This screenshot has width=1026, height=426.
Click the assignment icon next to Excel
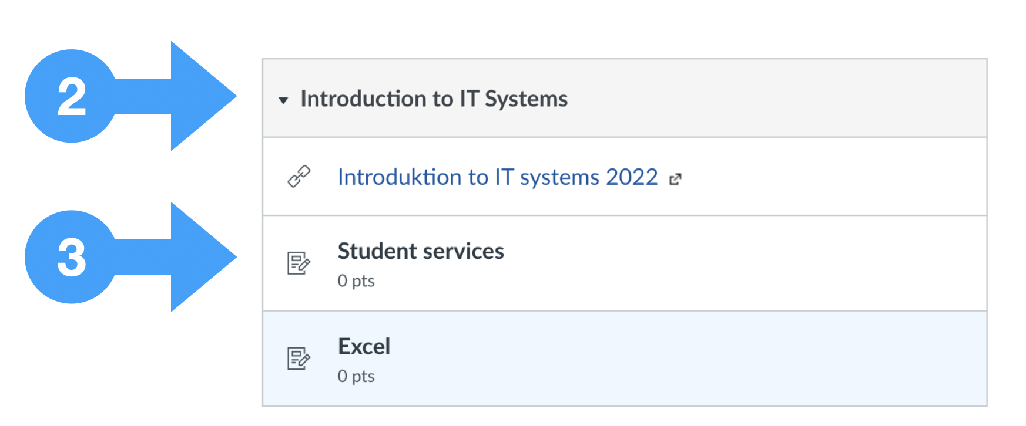click(299, 358)
